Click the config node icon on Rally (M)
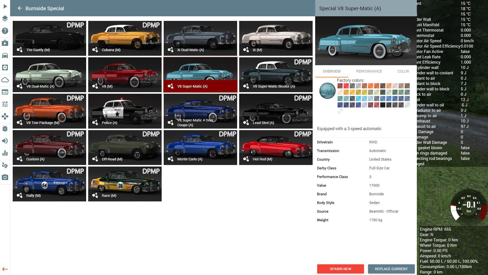The image size is (488, 275). click(20, 195)
